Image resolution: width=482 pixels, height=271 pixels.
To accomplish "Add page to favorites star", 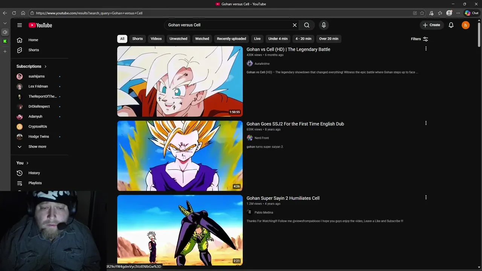I will [422, 13].
